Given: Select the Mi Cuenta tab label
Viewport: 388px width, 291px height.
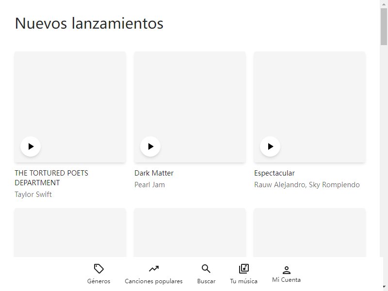Looking at the screenshot, I should 286,280.
